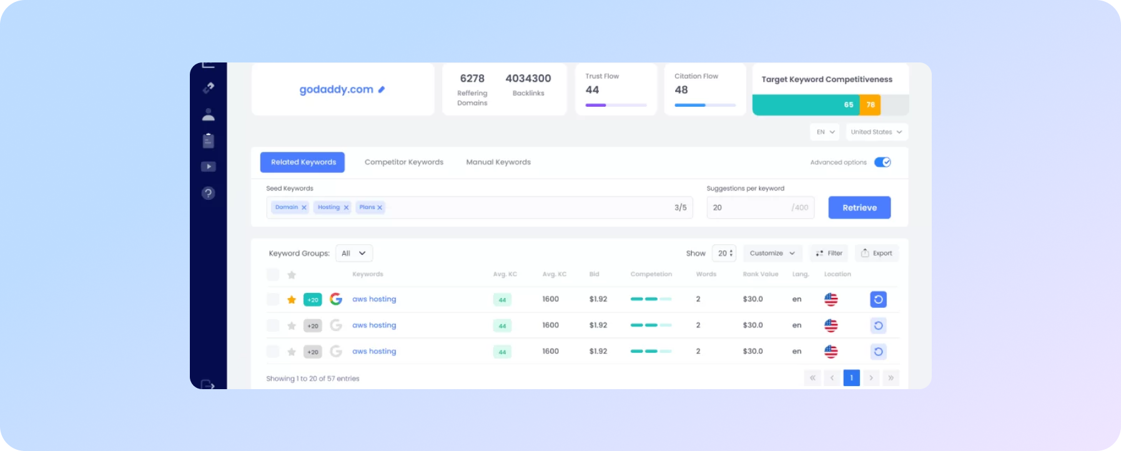1121x451 pixels.
Task: Switch to the Manual Keywords tab
Action: [498, 162]
